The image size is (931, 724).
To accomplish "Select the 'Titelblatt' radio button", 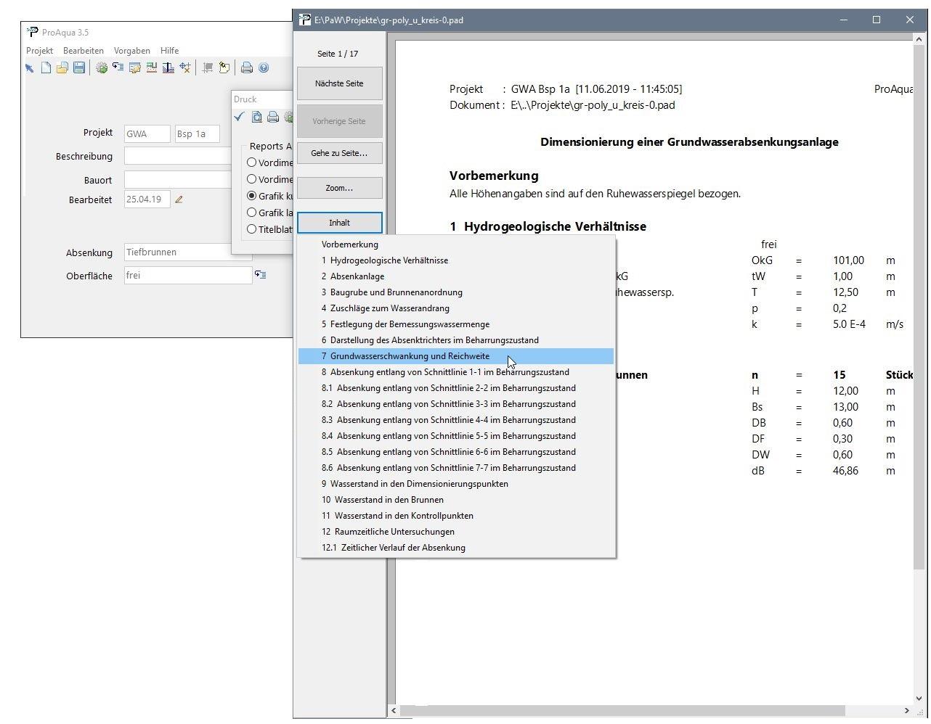I will [252, 229].
